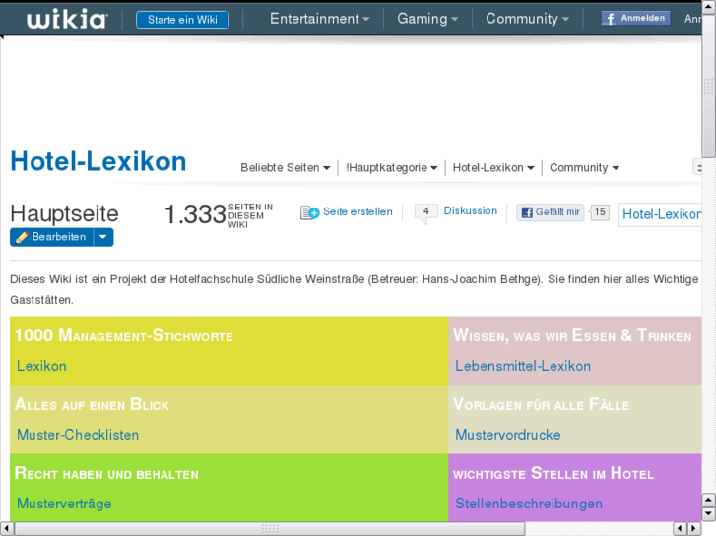Click the discussion speech bubble showing 4
Viewport: 716px width, 536px height.
(x=426, y=212)
